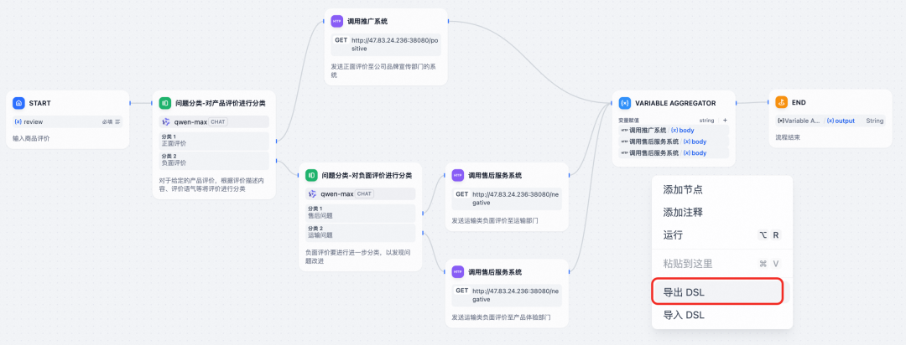The height and width of the screenshot is (345, 906).
Task: Click the START node output connection handle
Action: 131,103
